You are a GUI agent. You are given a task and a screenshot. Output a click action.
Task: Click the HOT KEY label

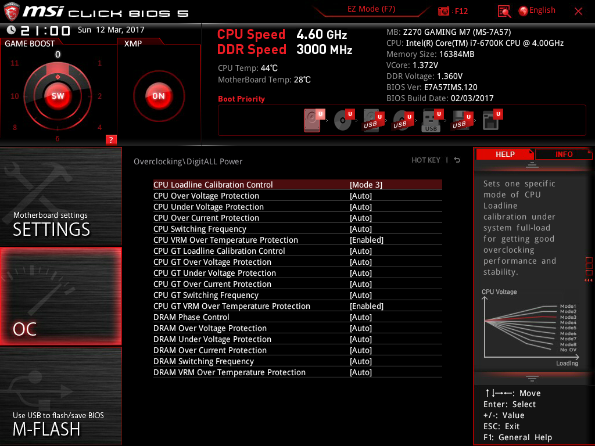coord(426,160)
